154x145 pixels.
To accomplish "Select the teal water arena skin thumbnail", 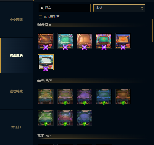I will click(65, 41).
